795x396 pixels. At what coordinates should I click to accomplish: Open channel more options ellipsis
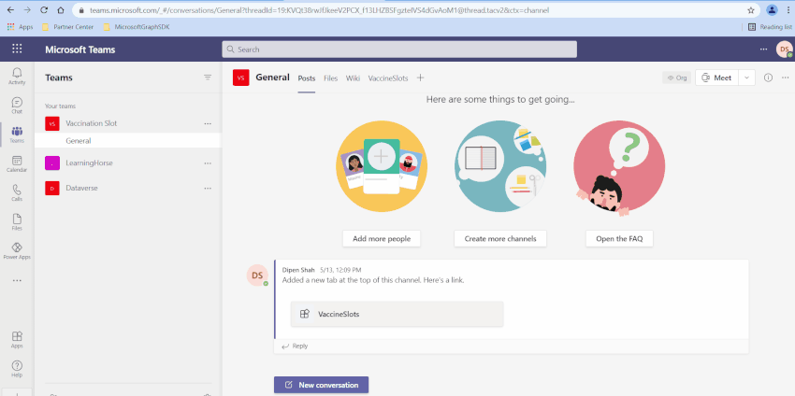point(786,78)
